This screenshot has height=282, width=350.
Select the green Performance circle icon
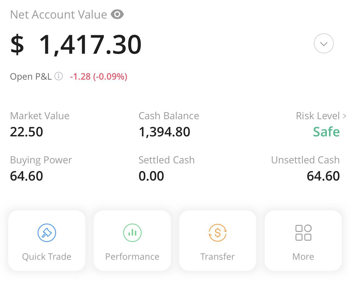(x=132, y=233)
